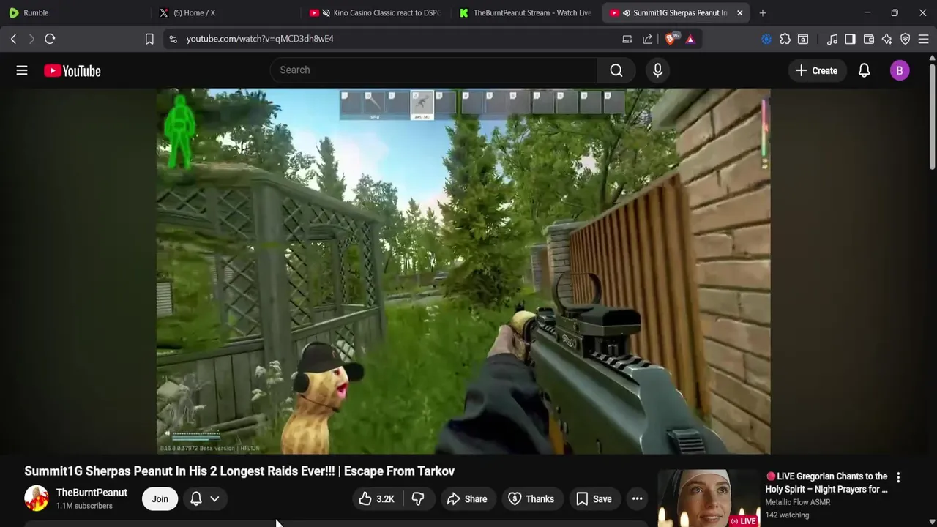View site information icon in address bar
Viewport: 937px width, 527px height.
(173, 39)
